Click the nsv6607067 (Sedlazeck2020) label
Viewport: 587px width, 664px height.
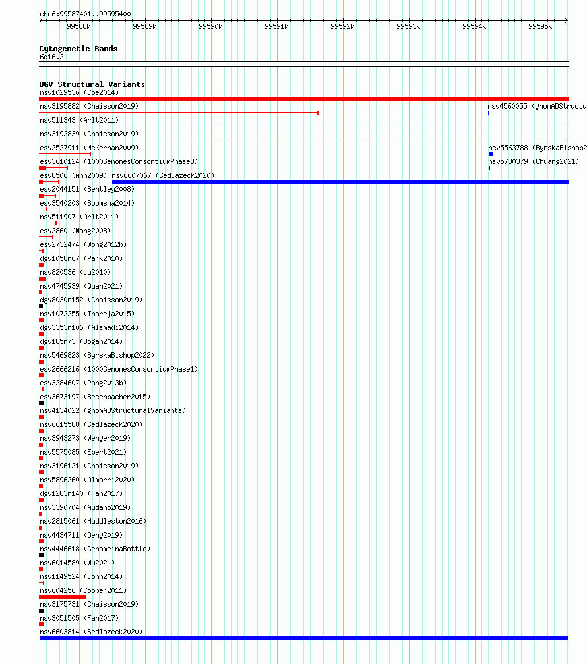[163, 175]
